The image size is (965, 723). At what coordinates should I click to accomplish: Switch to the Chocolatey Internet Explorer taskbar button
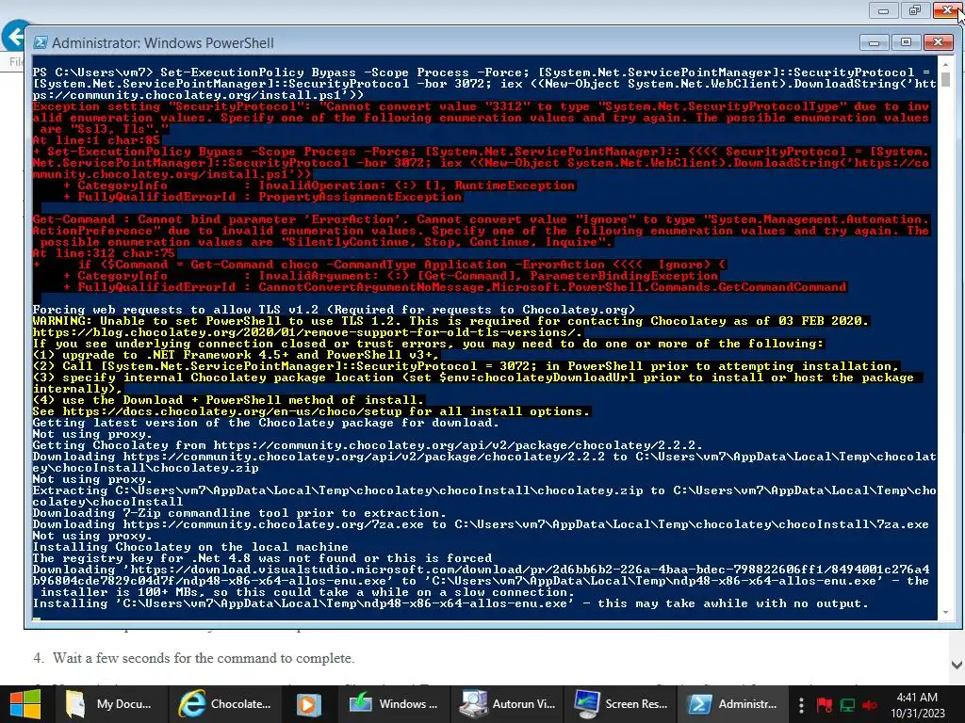[x=224, y=704]
